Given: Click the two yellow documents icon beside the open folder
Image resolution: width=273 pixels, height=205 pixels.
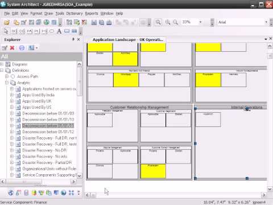Looking at the screenshot, I should (16, 22).
